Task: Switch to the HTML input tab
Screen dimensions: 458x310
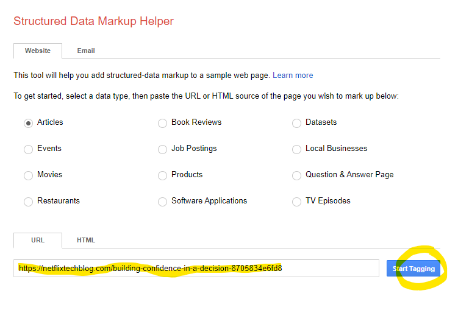Action: point(86,240)
